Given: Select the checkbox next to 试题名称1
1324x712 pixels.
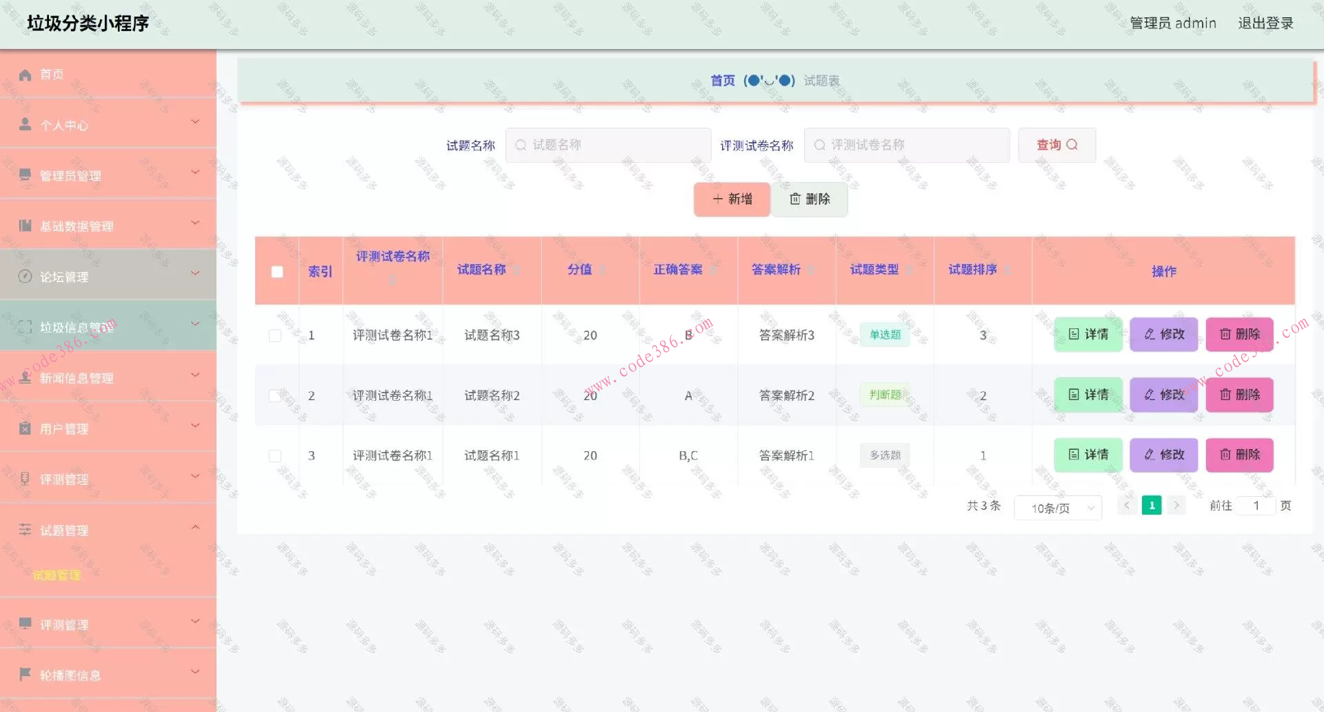Looking at the screenshot, I should (277, 455).
